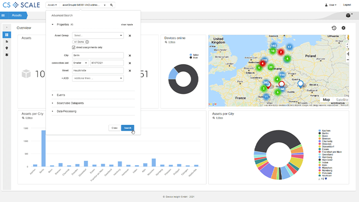Click the dashboard history clock icon
Viewport: 359px width, 202px height.
tap(334, 28)
